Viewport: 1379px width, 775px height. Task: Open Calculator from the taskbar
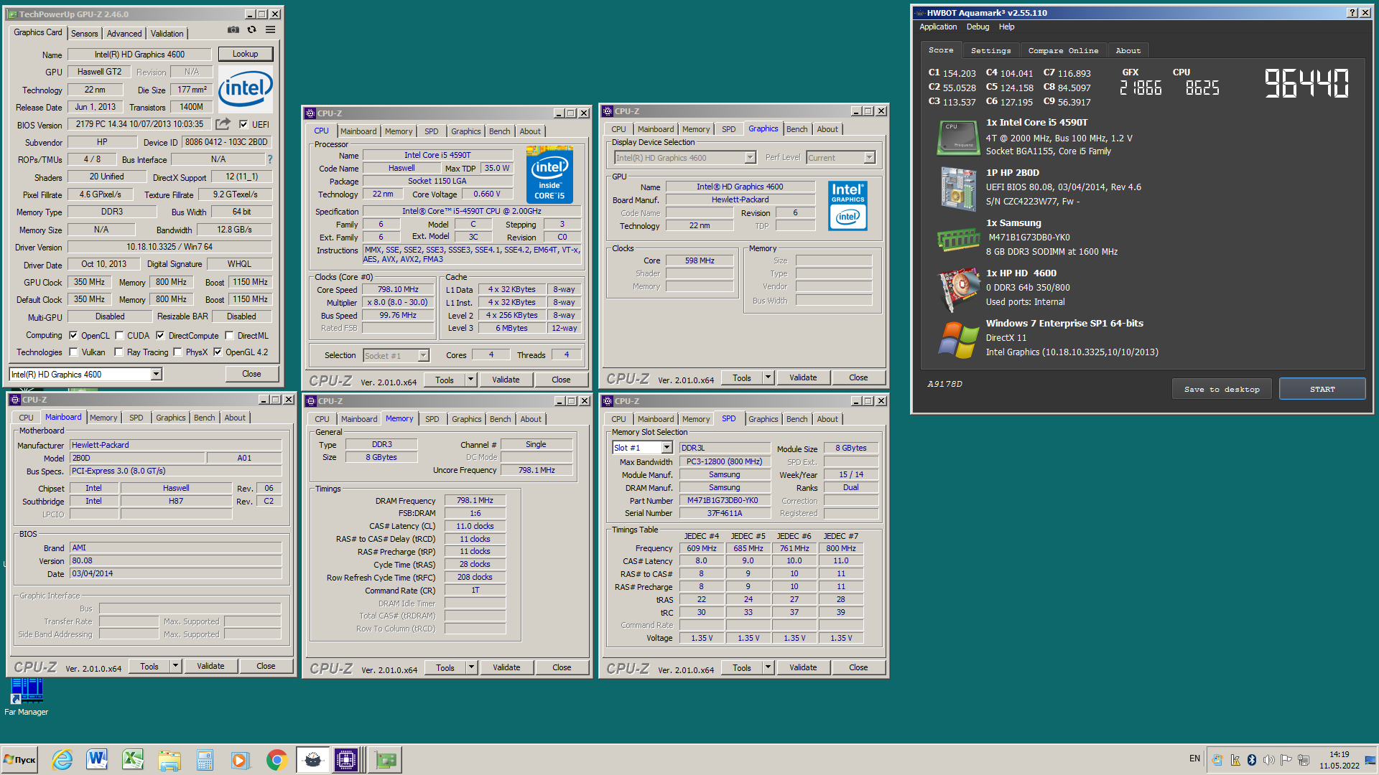pos(205,760)
